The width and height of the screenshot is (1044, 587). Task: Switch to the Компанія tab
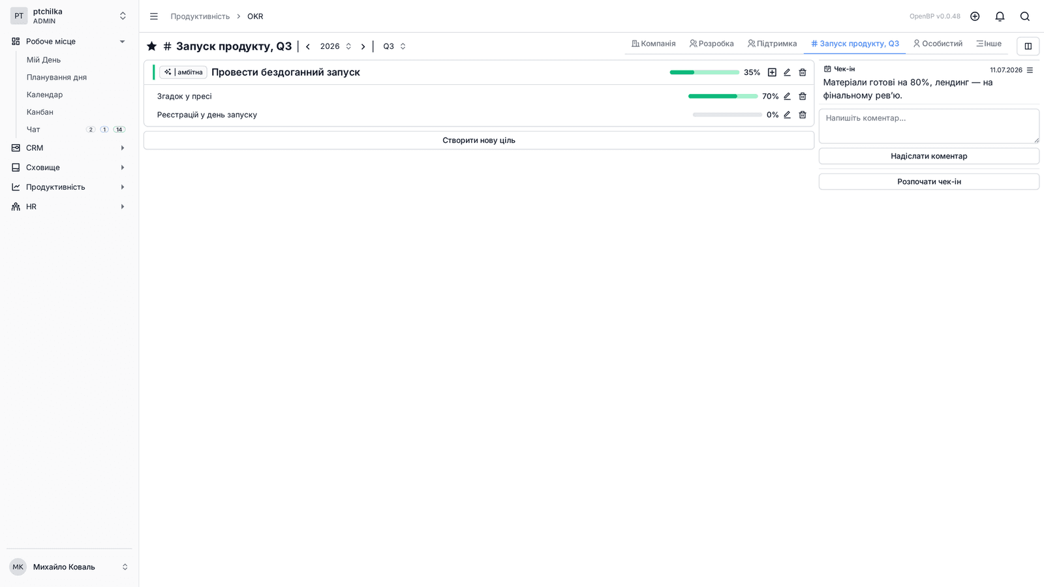click(653, 44)
